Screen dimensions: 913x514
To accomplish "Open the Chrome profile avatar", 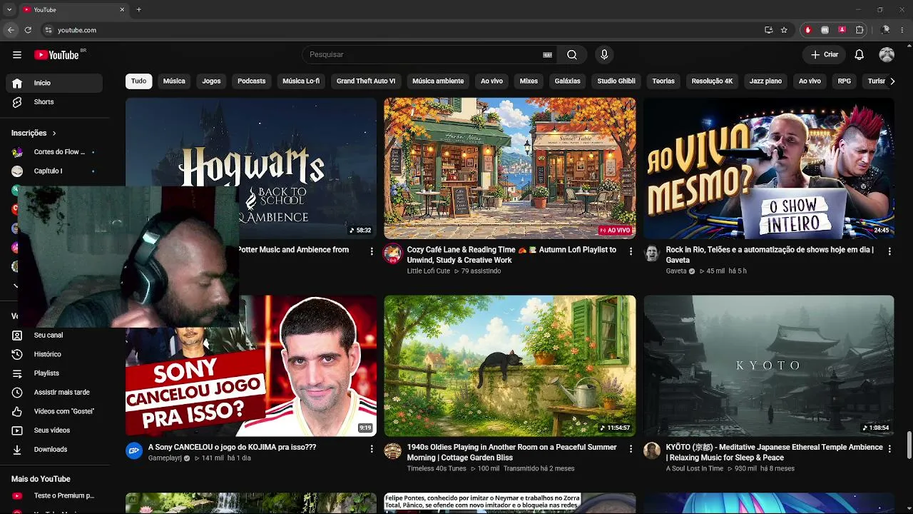I will (886, 30).
